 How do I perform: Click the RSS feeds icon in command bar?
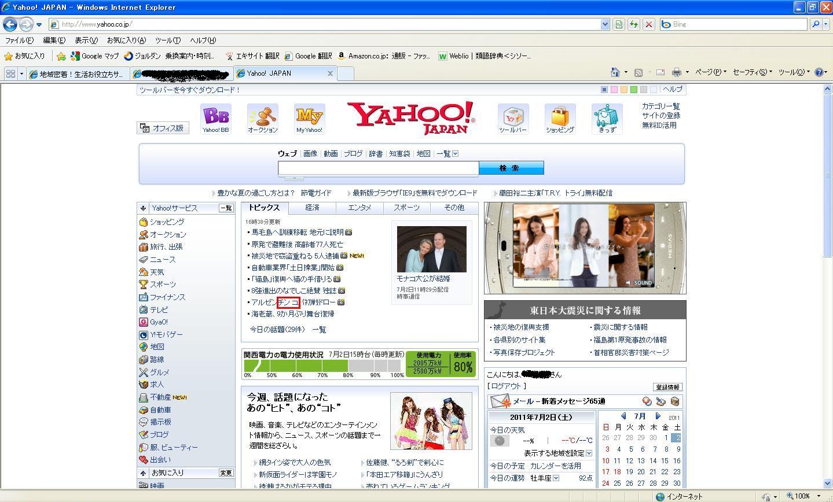638,72
